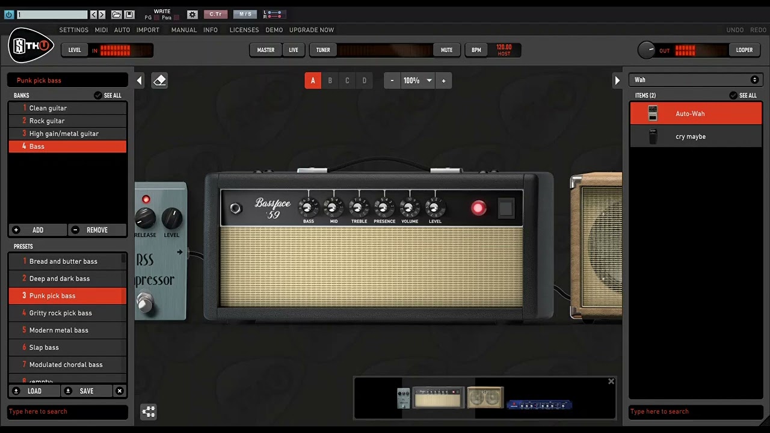Increase zoom with plus button

[x=444, y=81]
